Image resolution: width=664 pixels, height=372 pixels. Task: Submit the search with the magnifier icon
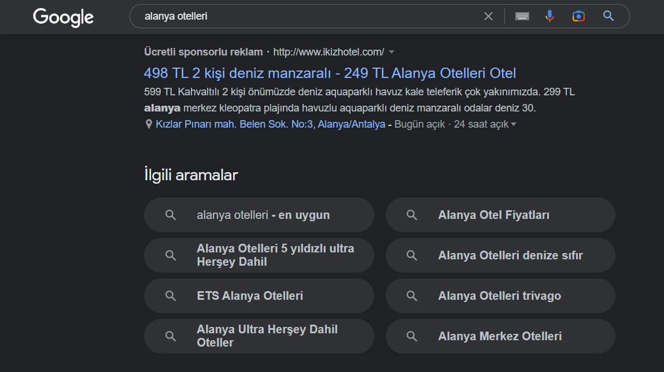pos(608,16)
